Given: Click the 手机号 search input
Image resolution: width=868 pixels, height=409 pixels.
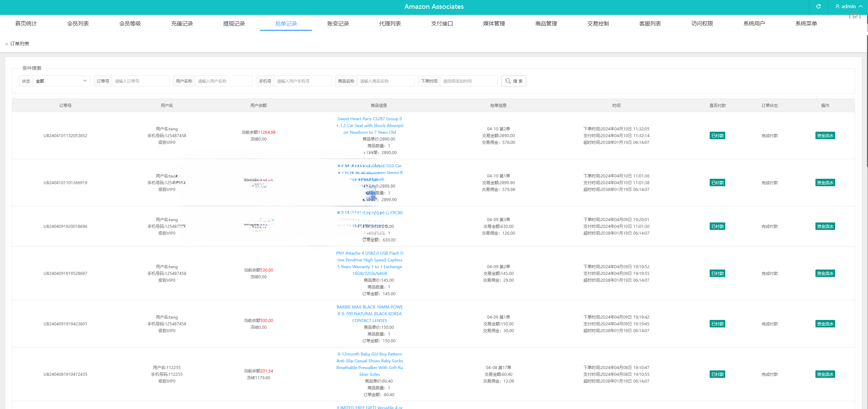Looking at the screenshot, I should (302, 81).
